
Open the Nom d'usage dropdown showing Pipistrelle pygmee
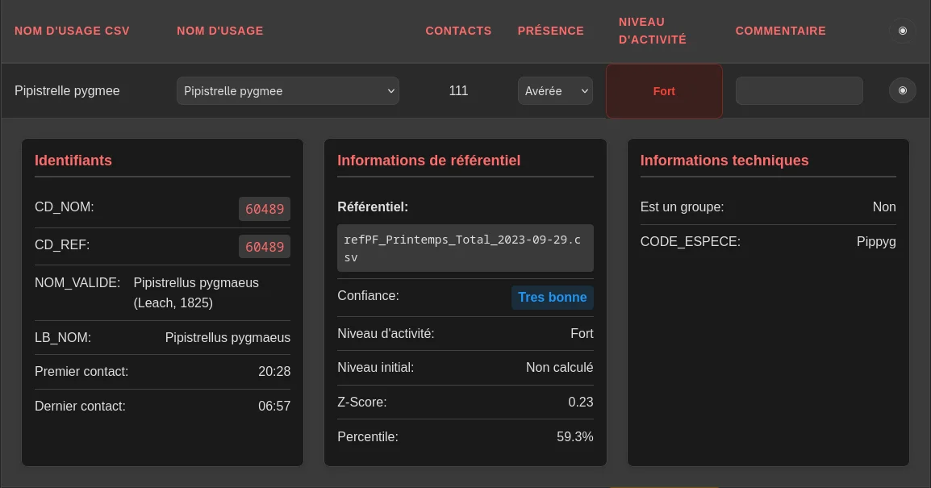(x=288, y=91)
